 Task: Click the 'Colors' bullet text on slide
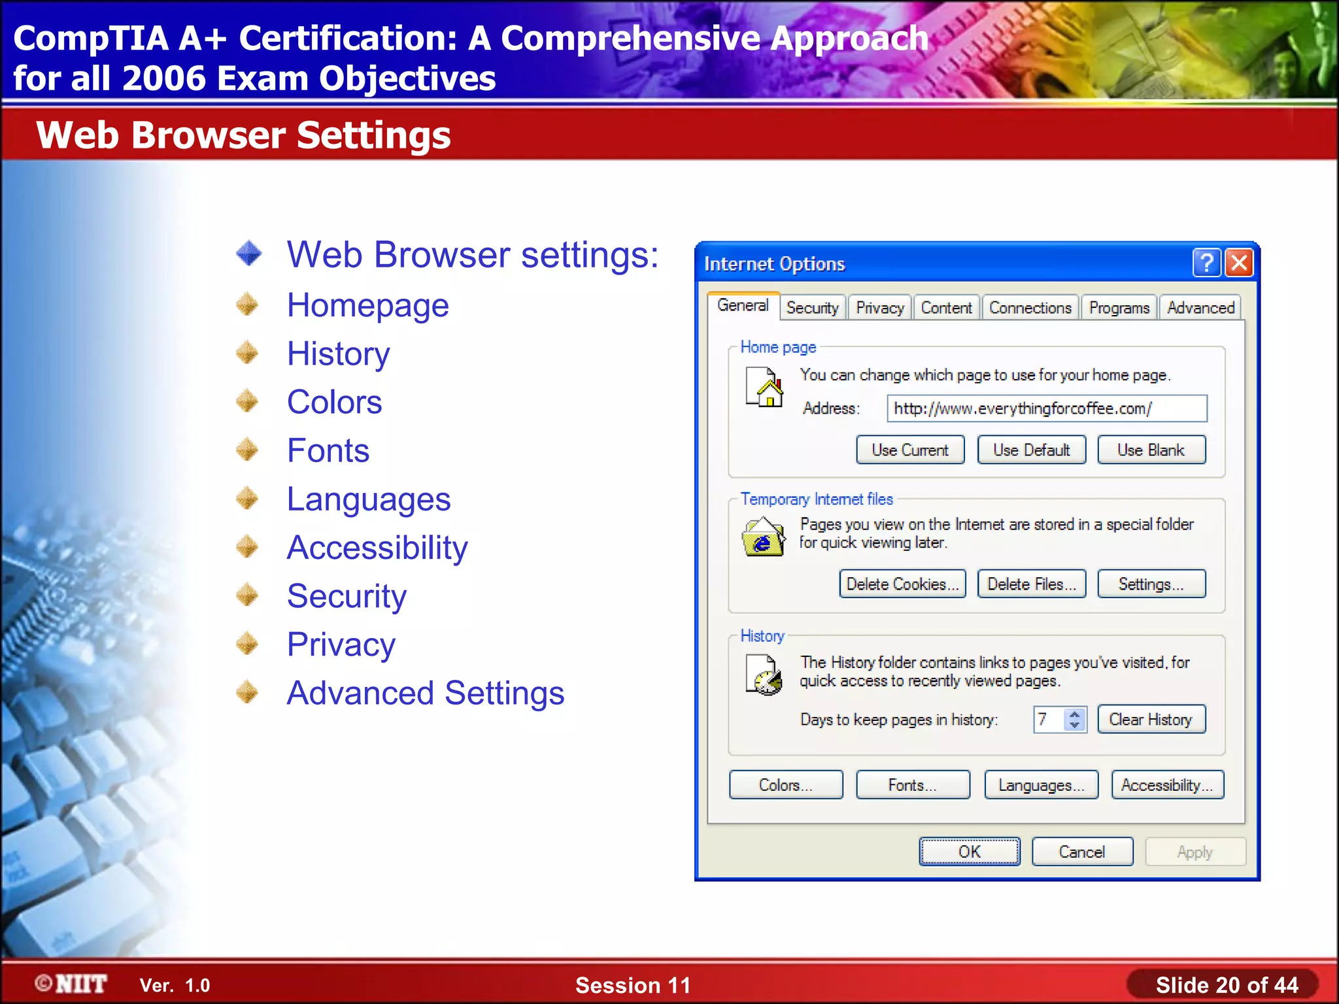[335, 402]
